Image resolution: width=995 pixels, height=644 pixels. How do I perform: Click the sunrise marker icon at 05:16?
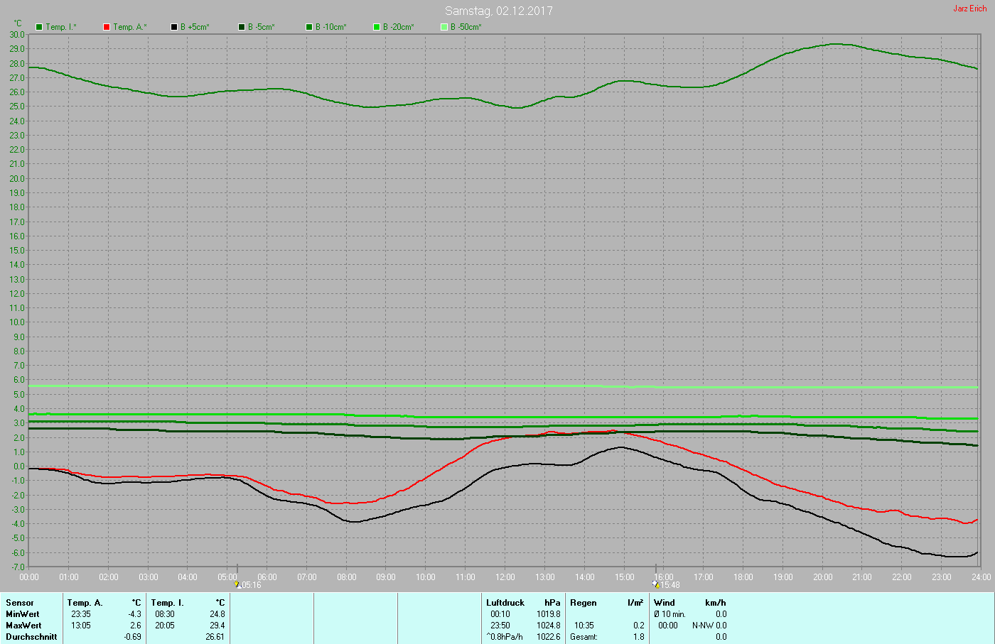coord(237,584)
